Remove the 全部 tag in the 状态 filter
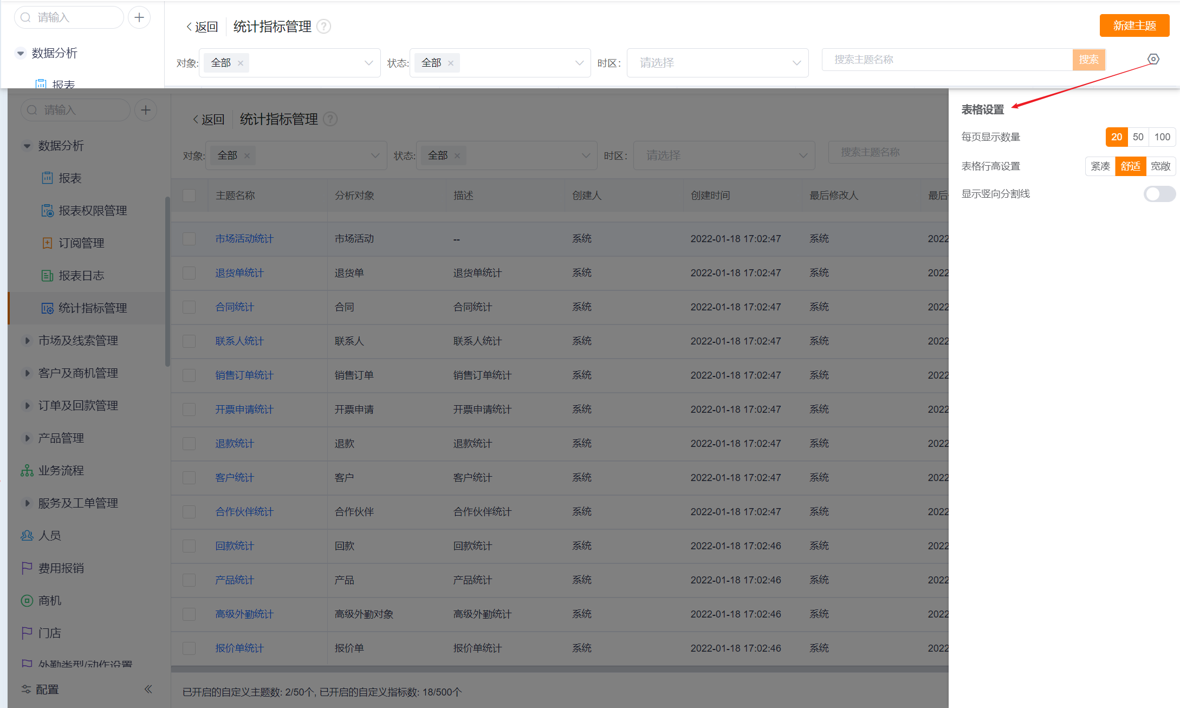This screenshot has height=708, width=1180. tap(451, 63)
